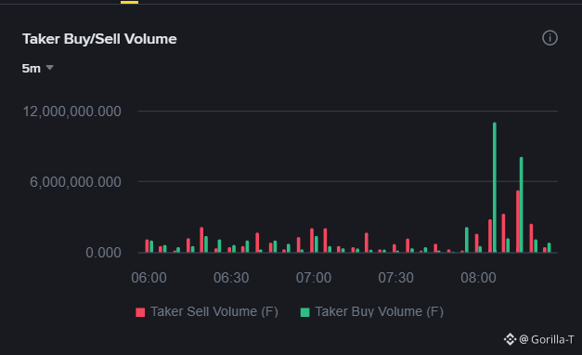582x355 pixels.
Task: Click the 06:00 time axis label
Action: point(149,278)
